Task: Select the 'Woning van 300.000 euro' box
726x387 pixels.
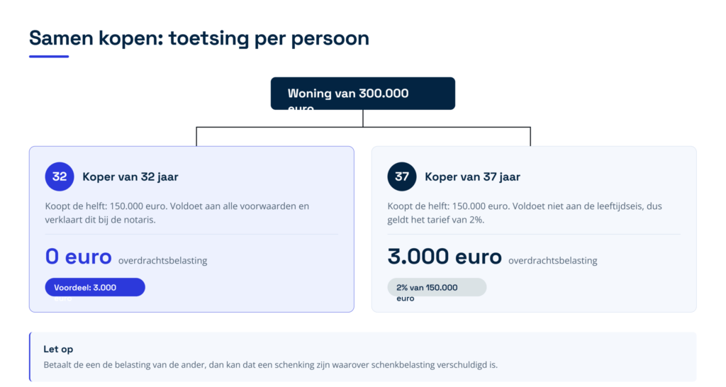Action: [x=363, y=94]
